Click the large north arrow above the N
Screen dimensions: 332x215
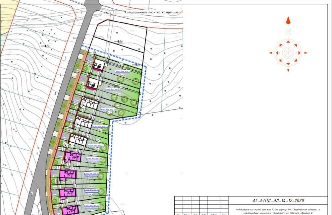288,20
